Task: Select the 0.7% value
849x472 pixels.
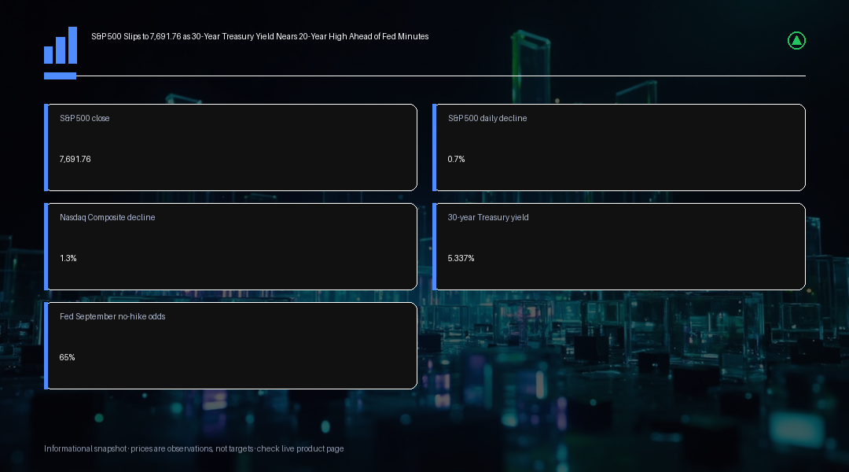Action: tap(456, 159)
